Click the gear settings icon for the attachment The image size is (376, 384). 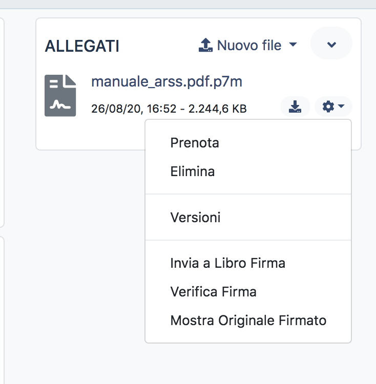coord(328,106)
